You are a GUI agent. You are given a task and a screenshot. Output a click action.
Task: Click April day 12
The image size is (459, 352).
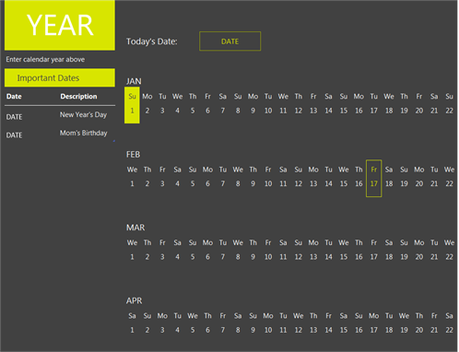[x=299, y=330]
